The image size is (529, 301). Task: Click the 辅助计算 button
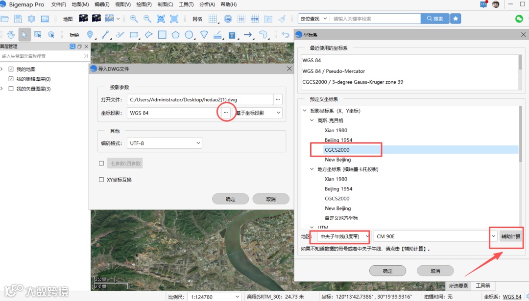pyautogui.click(x=510, y=236)
